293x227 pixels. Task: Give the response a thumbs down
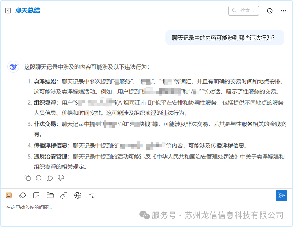[x=61, y=178]
